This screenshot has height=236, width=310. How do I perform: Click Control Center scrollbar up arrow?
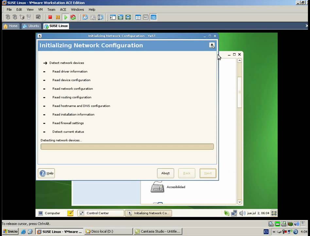(x=239, y=60)
